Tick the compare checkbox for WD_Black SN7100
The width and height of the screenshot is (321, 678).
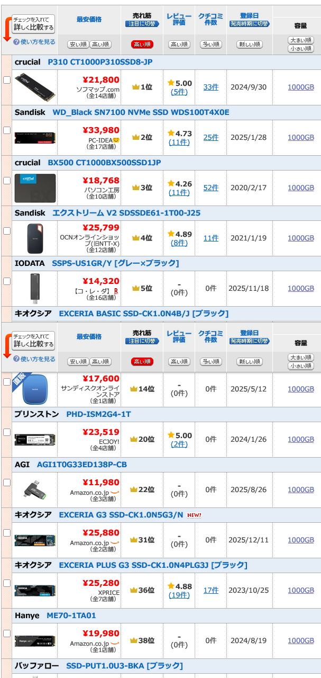(x=7, y=130)
